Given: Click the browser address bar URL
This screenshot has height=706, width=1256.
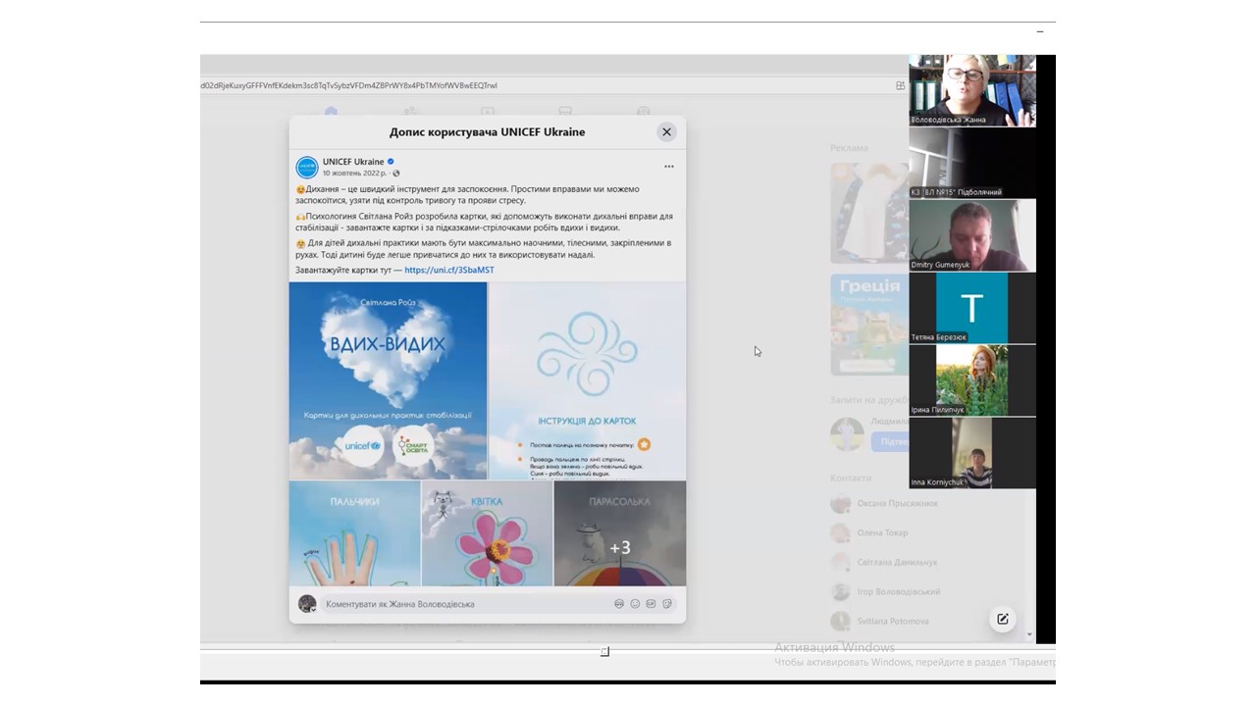Looking at the screenshot, I should pyautogui.click(x=349, y=85).
